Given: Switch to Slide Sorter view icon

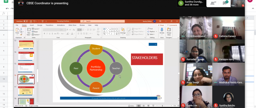Looking at the screenshot, I should (x=144, y=106).
